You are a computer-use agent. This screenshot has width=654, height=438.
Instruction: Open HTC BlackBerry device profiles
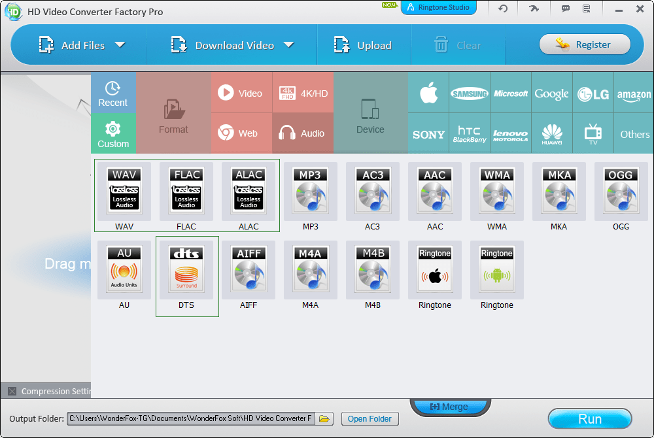[469, 133]
